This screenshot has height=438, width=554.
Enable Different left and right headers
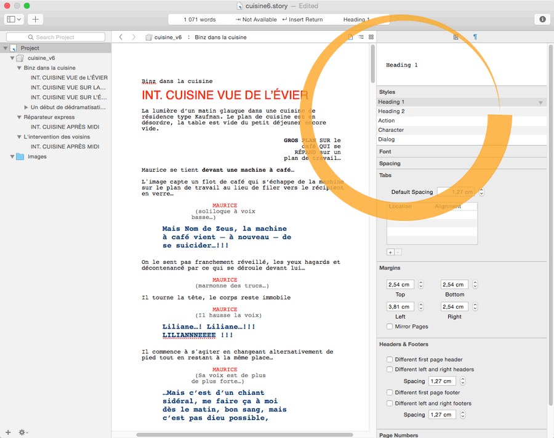pos(390,369)
